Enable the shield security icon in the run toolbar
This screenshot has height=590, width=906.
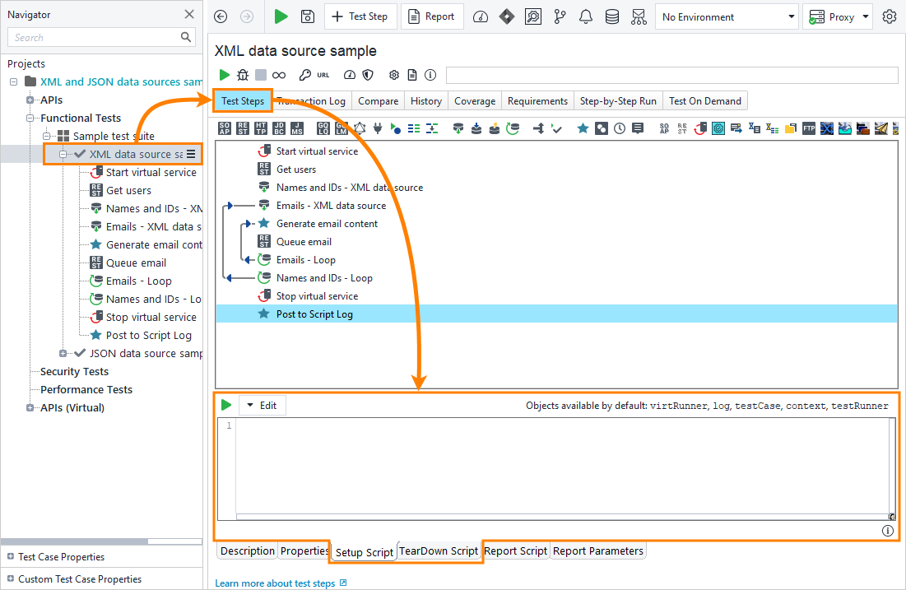coord(368,74)
